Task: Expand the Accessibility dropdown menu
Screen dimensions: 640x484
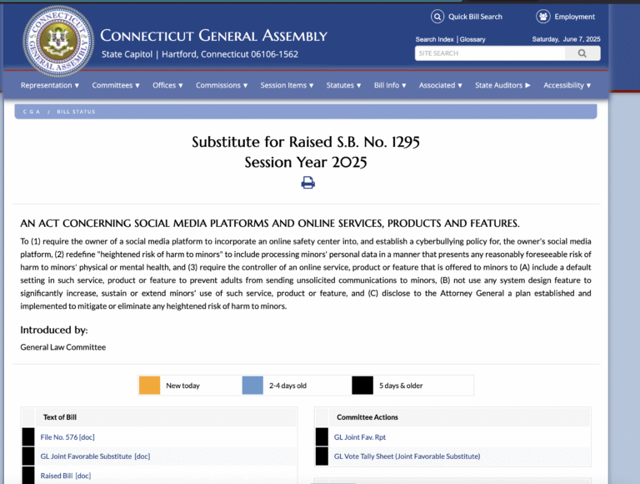Action: [567, 85]
